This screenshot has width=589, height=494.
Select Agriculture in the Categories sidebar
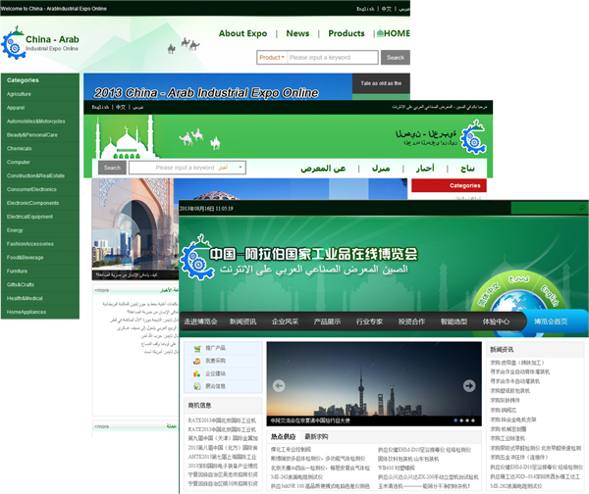click(x=20, y=94)
